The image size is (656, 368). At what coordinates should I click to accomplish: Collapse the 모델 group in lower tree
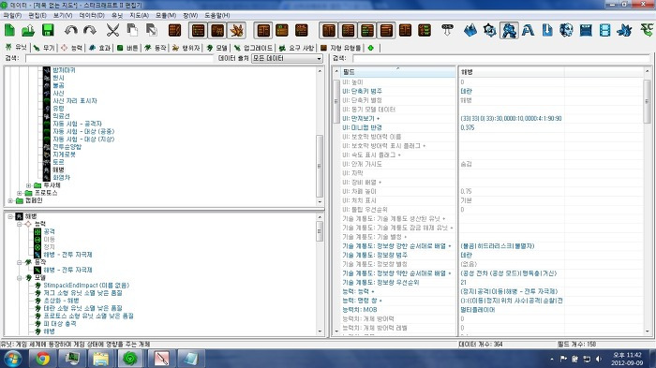coord(20,278)
